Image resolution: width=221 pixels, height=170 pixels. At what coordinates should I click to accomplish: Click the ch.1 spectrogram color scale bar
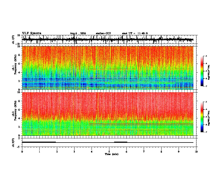pyautogui.click(x=202, y=71)
